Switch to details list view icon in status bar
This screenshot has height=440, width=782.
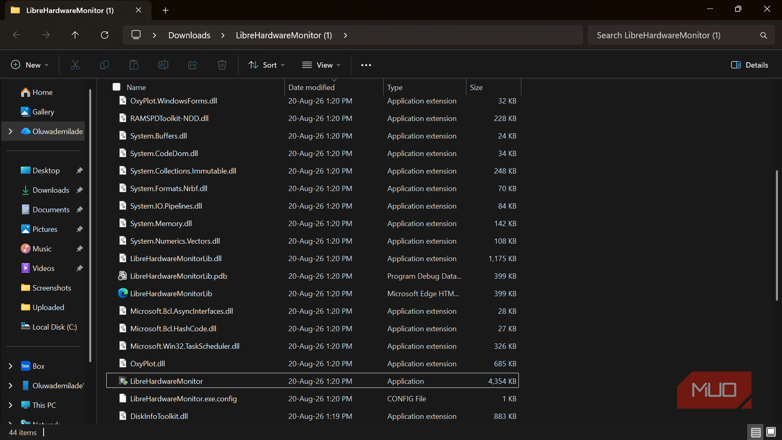[755, 432]
